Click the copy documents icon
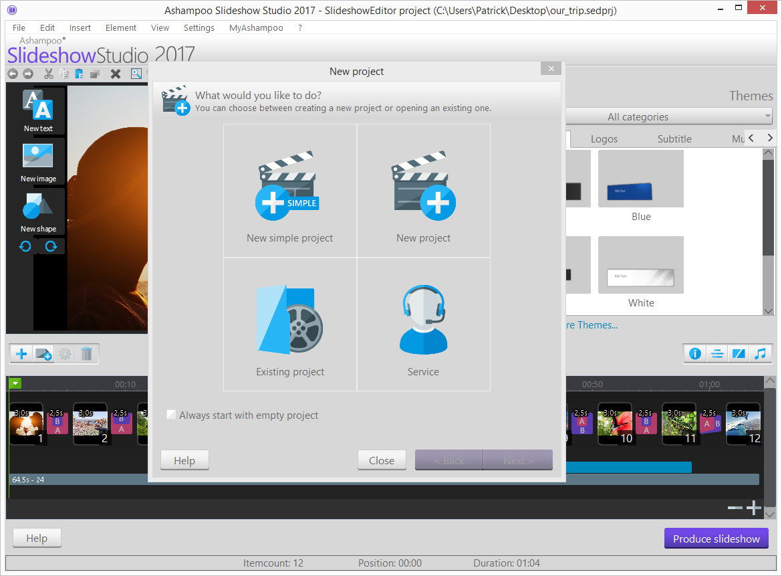Screen dimensions: 782x576 [64, 74]
